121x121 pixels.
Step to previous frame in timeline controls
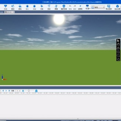click(x=3, y=91)
